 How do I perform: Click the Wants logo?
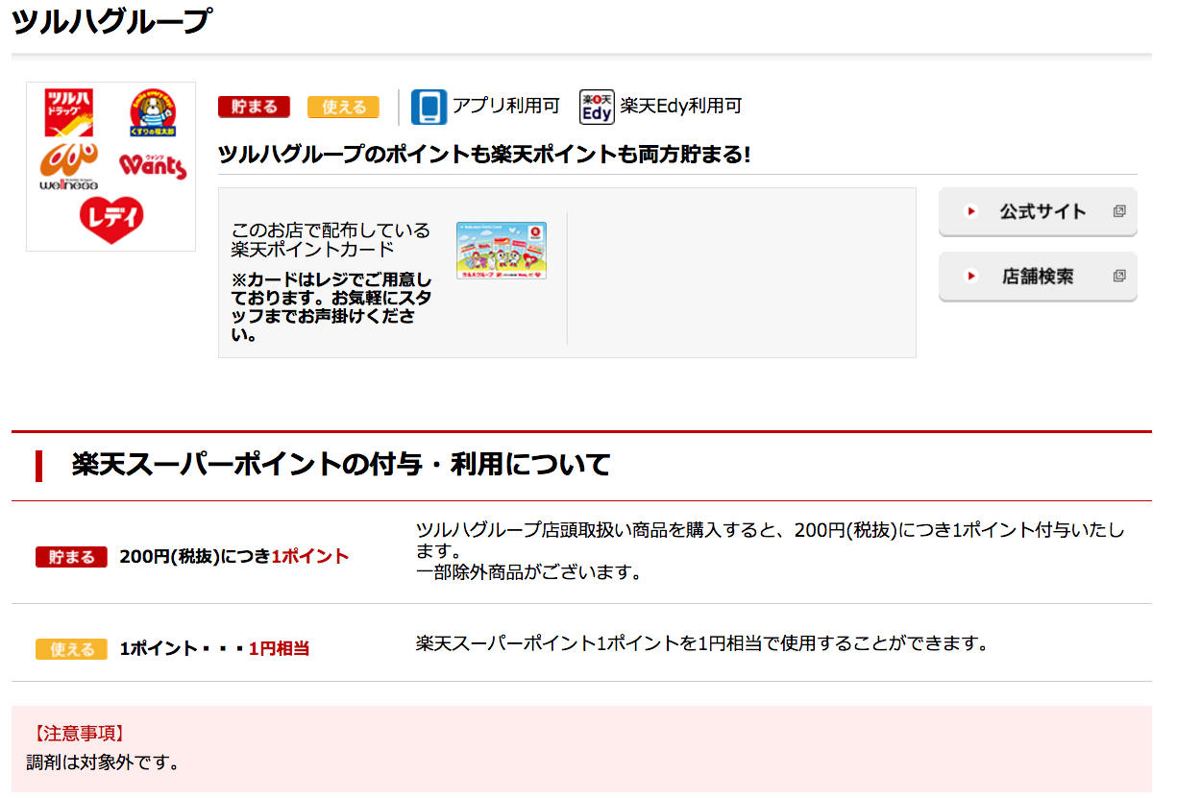tap(153, 165)
